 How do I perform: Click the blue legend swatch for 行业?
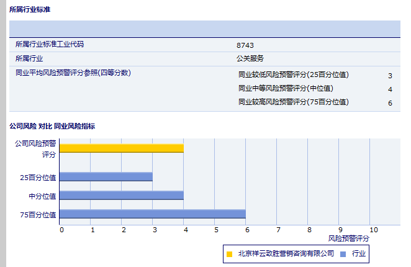343,254
